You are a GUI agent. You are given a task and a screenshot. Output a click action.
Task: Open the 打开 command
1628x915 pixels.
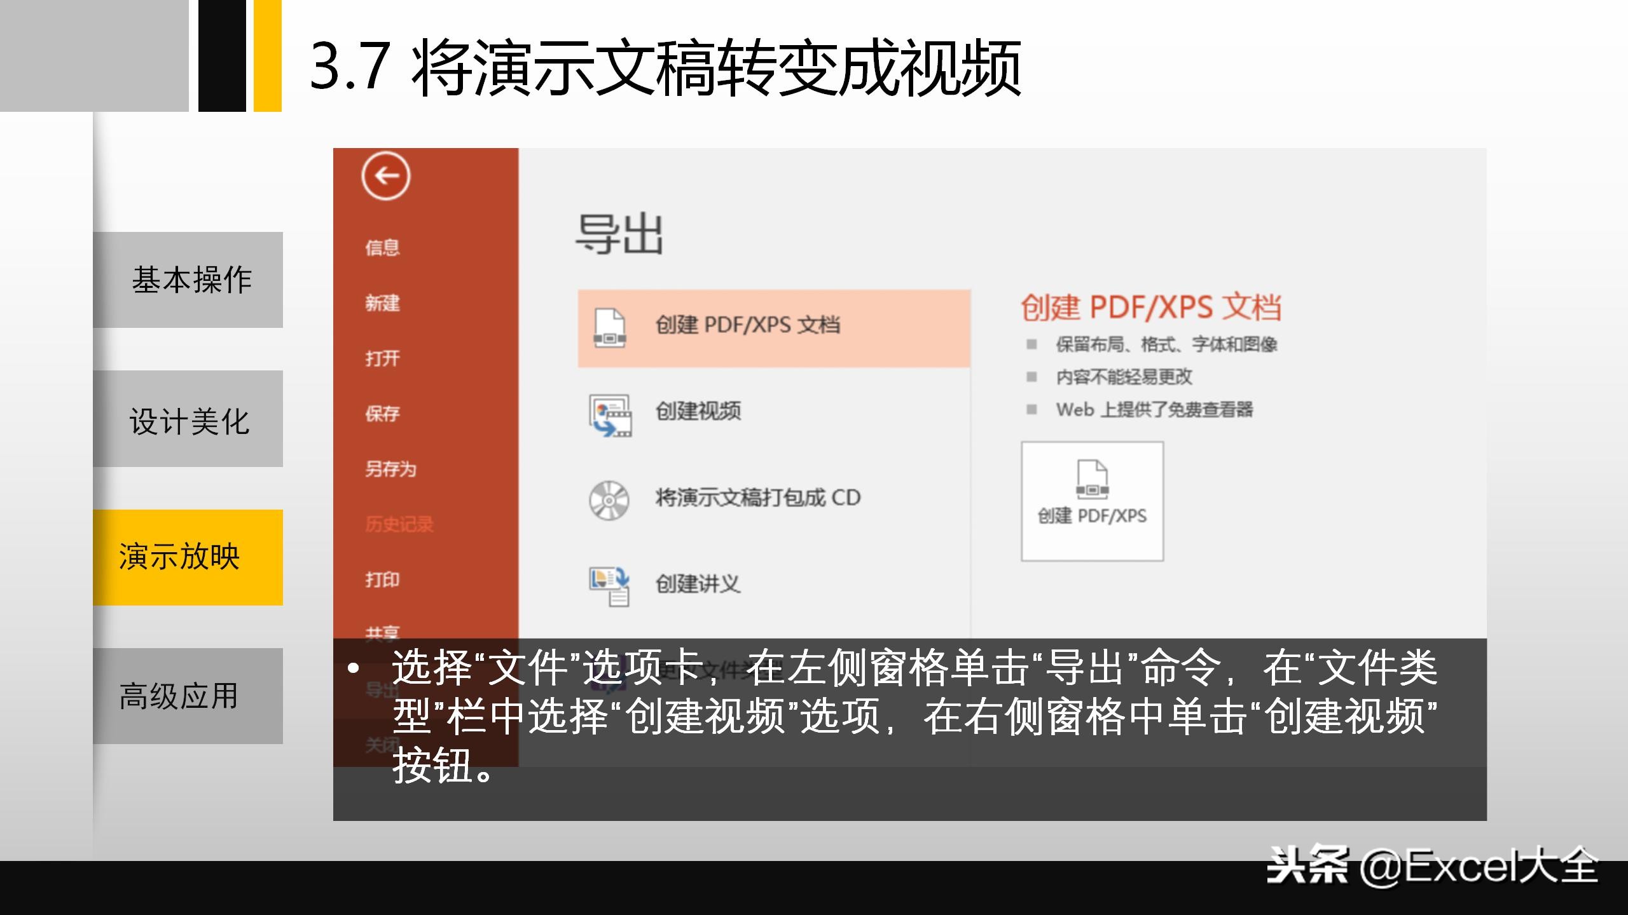tap(382, 358)
